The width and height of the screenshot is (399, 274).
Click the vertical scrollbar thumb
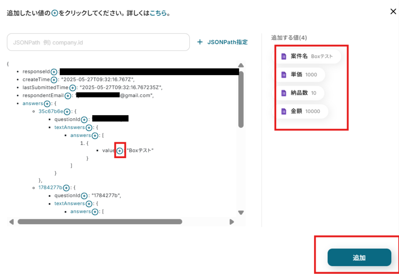241,99
